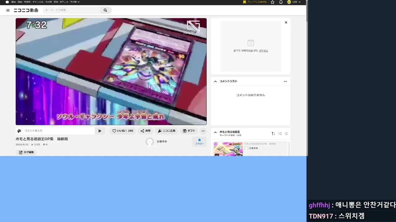396x222 pixels.
Task: Click the 共有 share button
Action: pos(145,131)
